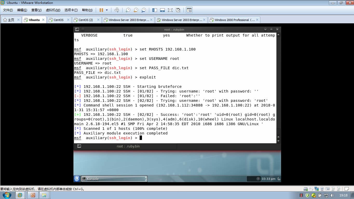The width and height of the screenshot is (354, 199).
Task: Click the hard disk device icon in VMware status bar
Action: click(x=306, y=189)
